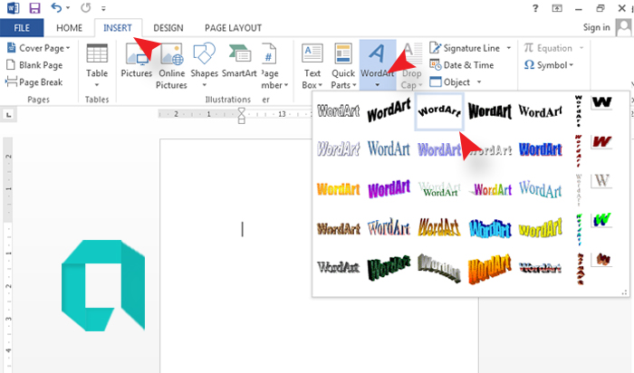Choose the black serif wavy WordArt style
Image resolution: width=634 pixels, height=373 pixels.
tap(540, 110)
